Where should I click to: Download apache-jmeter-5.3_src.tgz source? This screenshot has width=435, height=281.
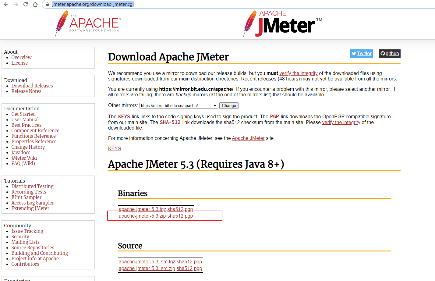point(147,261)
